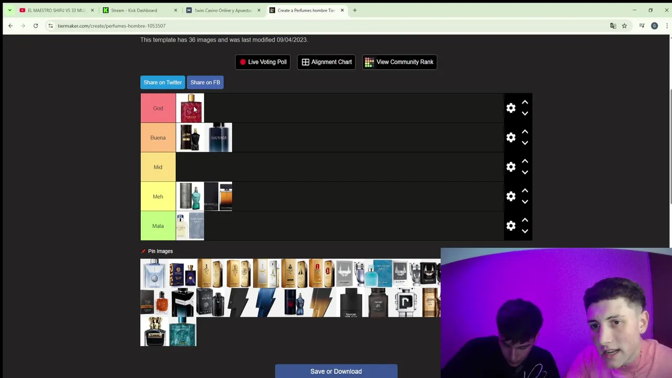Move the Mid tier down with its arrow
The width and height of the screenshot is (672, 378).
[524, 172]
